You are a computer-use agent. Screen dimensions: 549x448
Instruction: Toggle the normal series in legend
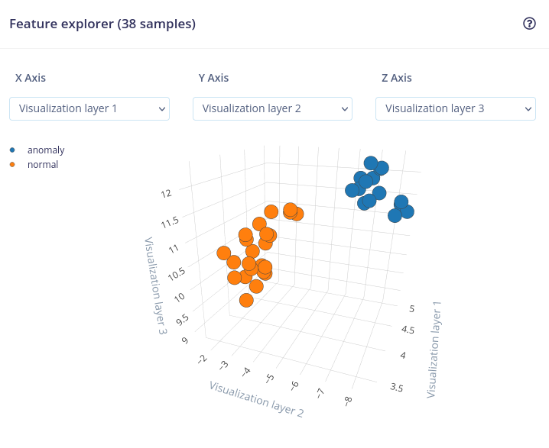(43, 164)
